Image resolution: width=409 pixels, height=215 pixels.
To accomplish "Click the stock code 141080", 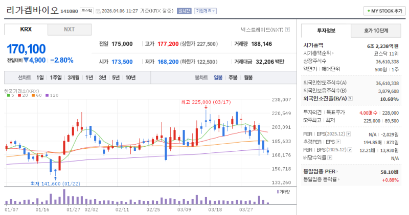I will coord(69,11).
